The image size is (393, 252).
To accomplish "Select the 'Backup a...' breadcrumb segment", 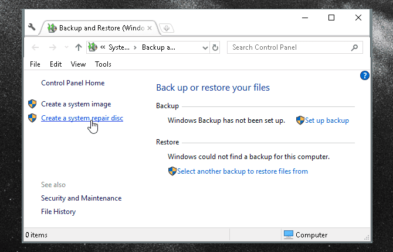I will click(158, 47).
